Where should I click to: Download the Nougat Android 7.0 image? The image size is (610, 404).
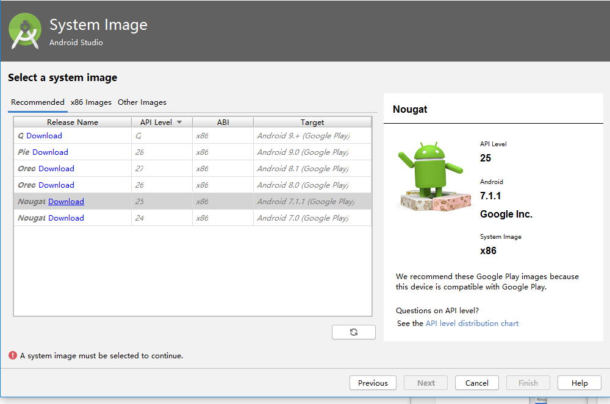(x=66, y=218)
